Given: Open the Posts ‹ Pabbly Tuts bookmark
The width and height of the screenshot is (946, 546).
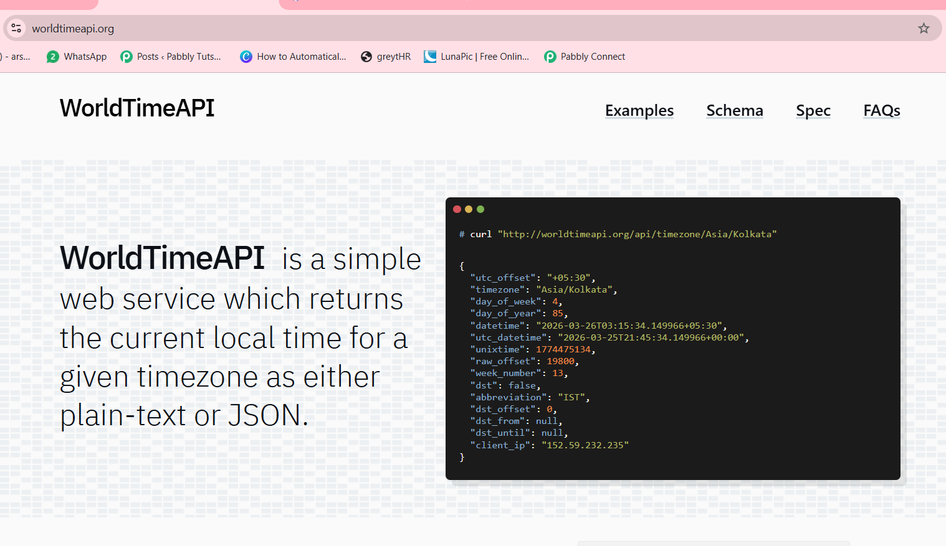Looking at the screenshot, I should pyautogui.click(x=171, y=57).
